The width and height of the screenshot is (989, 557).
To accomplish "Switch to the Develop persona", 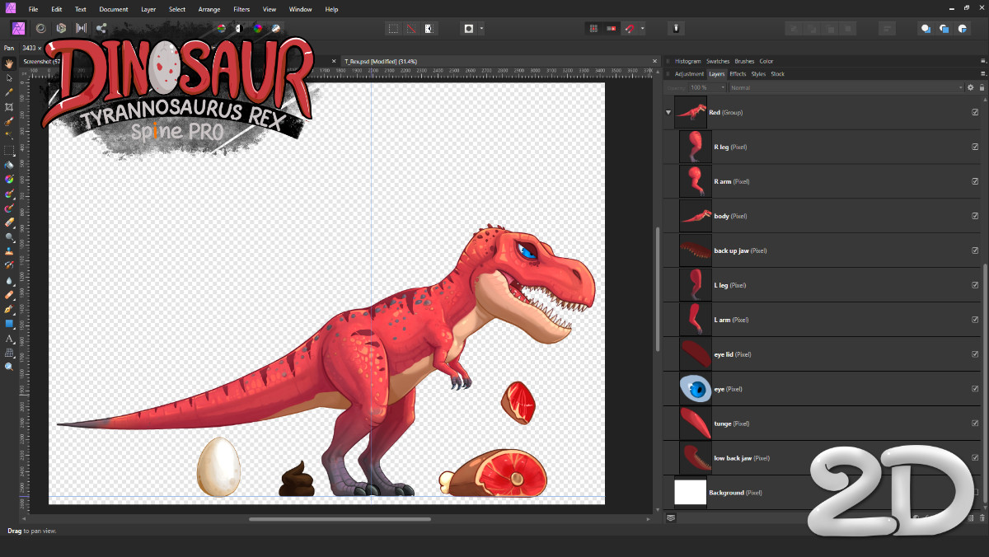I will tap(60, 28).
